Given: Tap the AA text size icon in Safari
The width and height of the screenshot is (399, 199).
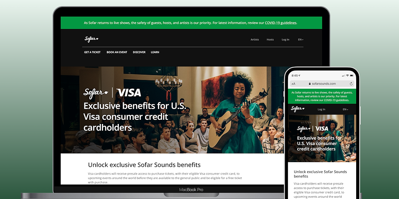Looking at the screenshot, I should (x=293, y=84).
